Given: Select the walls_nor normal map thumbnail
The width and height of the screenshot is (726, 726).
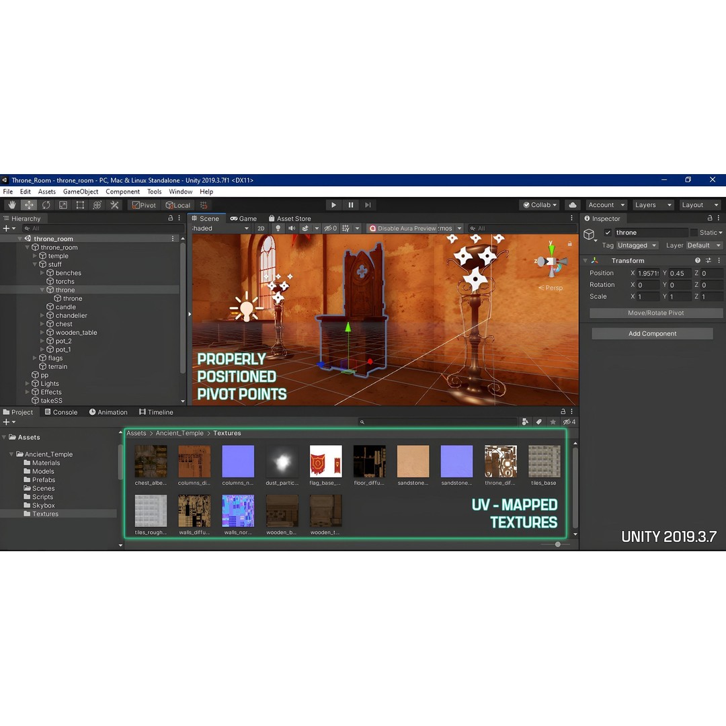Looking at the screenshot, I should pos(238,511).
